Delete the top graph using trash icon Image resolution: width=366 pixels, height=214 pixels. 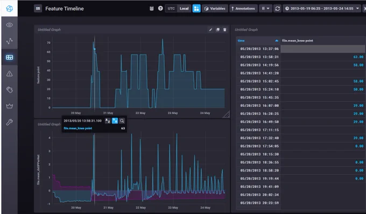pyautogui.click(x=225, y=30)
